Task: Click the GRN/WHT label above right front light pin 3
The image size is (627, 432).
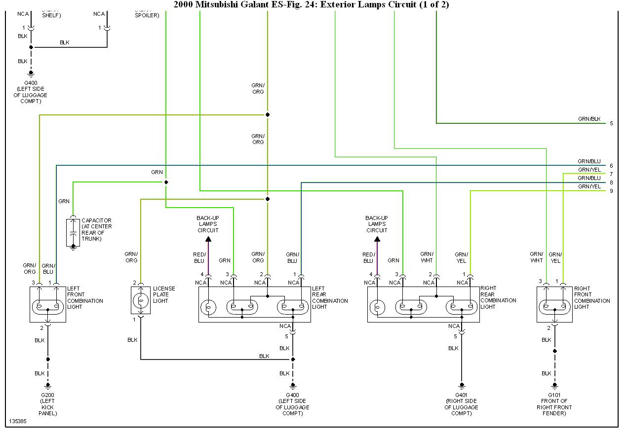Action: click(x=537, y=257)
